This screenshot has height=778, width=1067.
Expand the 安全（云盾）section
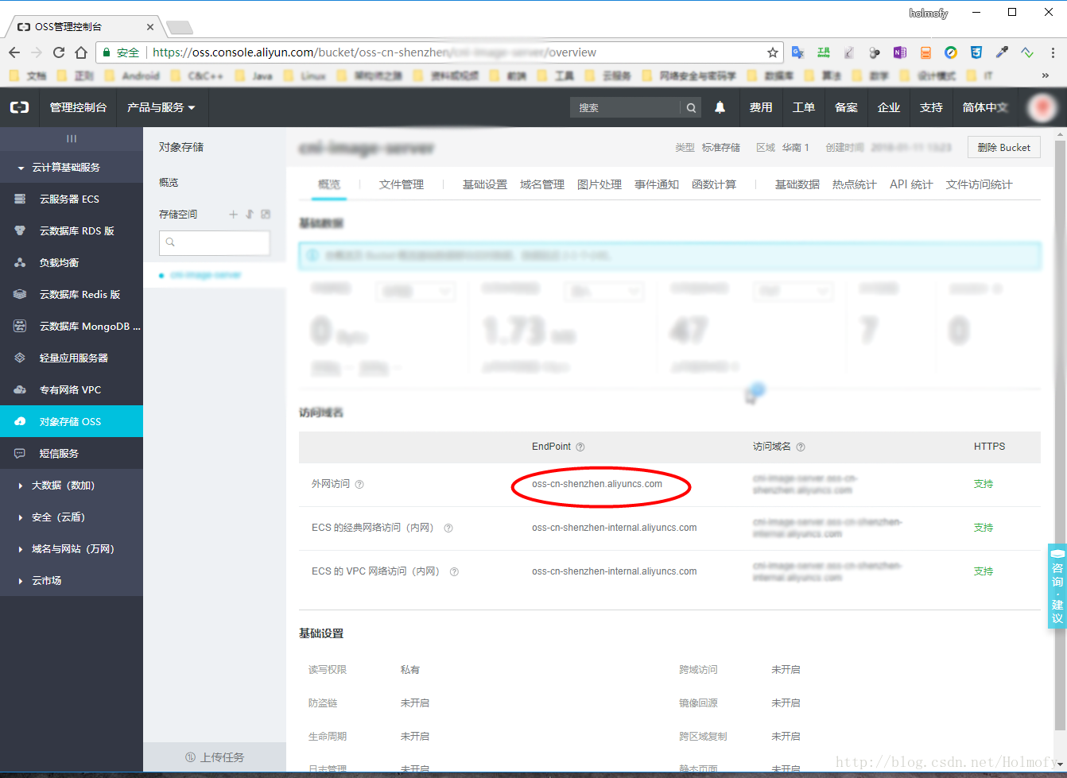coord(72,517)
